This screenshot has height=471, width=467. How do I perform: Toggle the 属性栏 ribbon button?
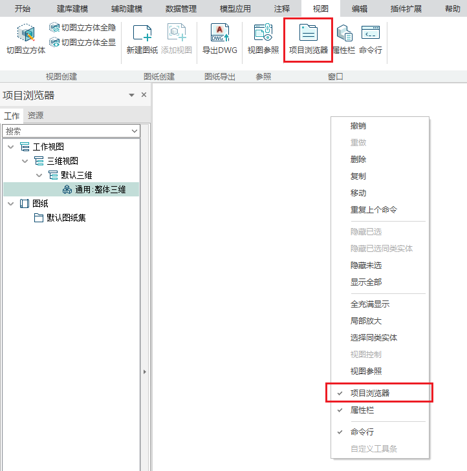pos(344,39)
